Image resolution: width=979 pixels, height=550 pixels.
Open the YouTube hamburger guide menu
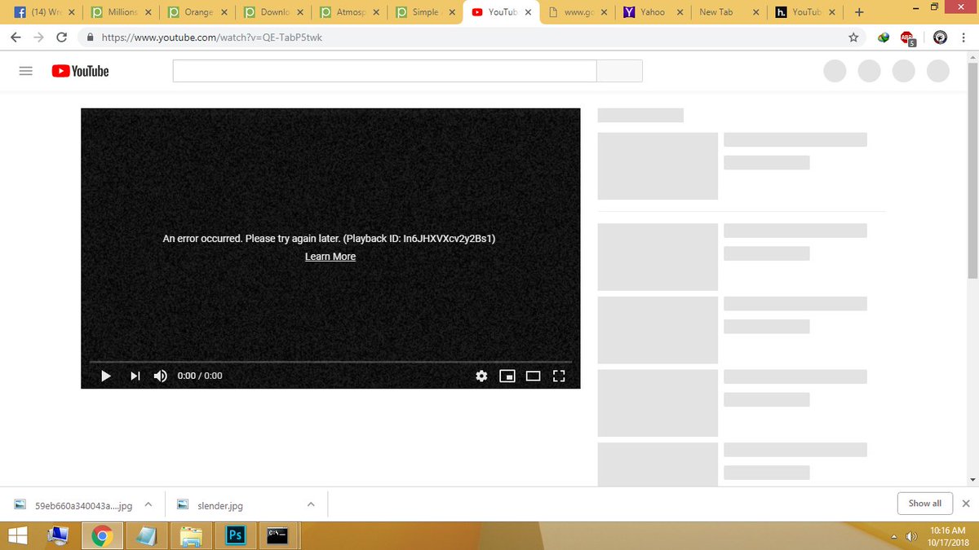coord(25,71)
